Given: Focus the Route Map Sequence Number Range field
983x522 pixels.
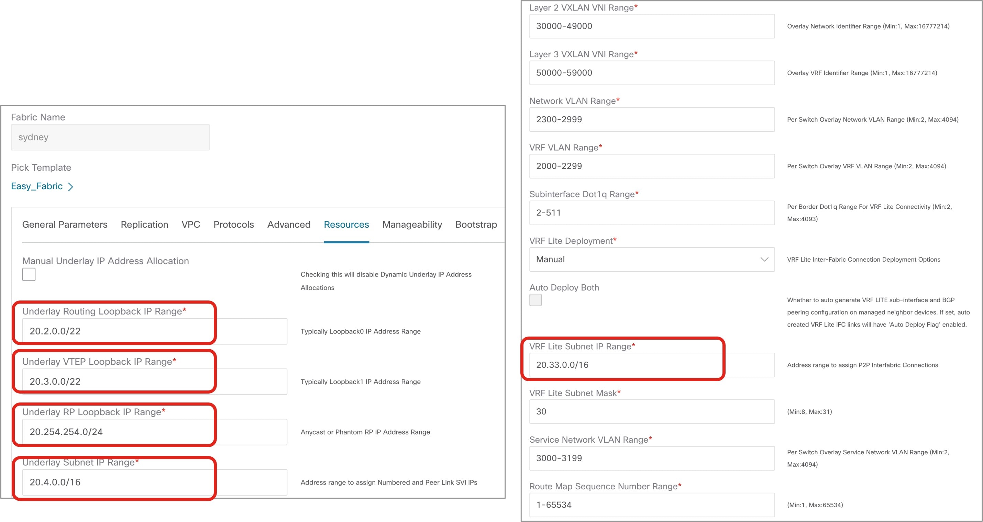Looking at the screenshot, I should click(x=652, y=505).
